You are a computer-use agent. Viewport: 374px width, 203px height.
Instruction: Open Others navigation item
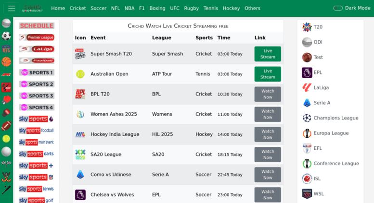coord(252,8)
